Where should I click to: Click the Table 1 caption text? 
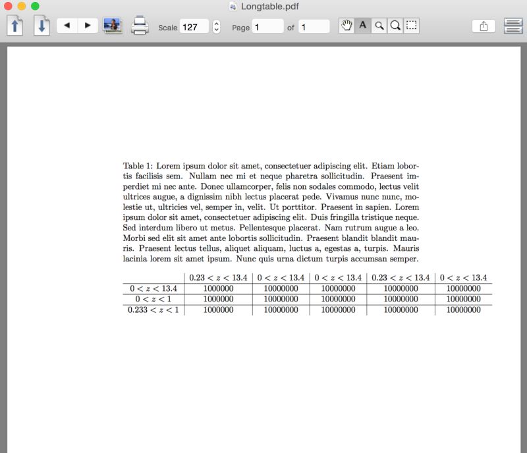tap(138, 166)
